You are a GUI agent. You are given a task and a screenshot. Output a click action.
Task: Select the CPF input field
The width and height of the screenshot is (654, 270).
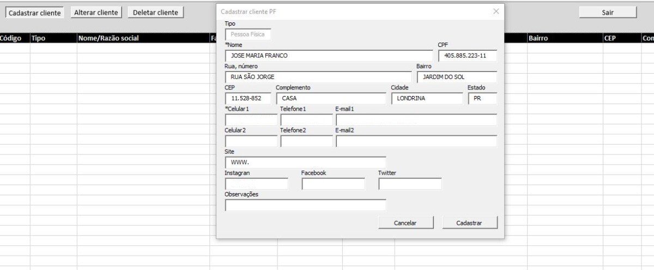point(468,56)
